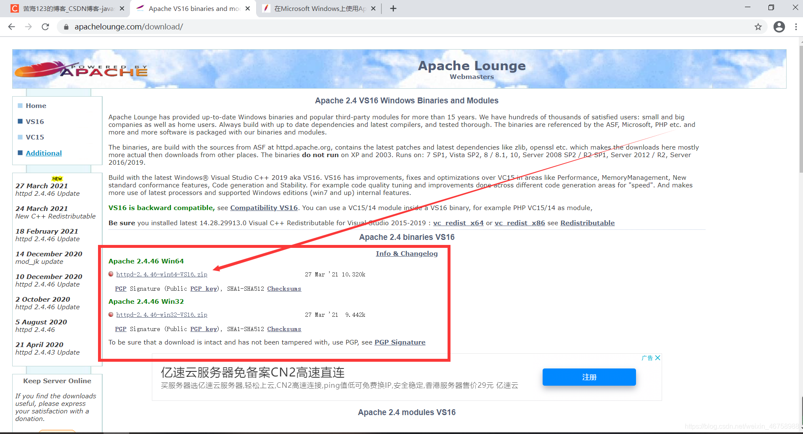Switch to the CSDN blog tab
Viewport: 803px width, 434px height.
coord(67,8)
